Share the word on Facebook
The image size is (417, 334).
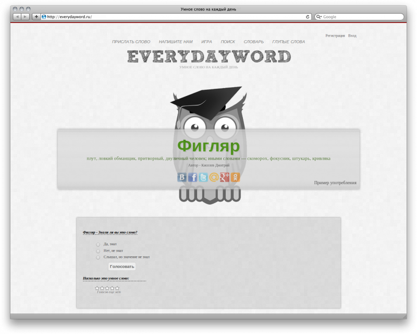point(193,177)
